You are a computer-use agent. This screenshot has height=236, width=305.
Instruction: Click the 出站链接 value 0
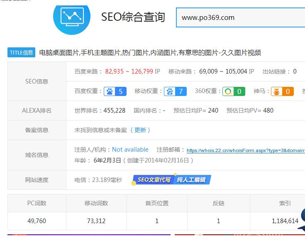point(295,71)
